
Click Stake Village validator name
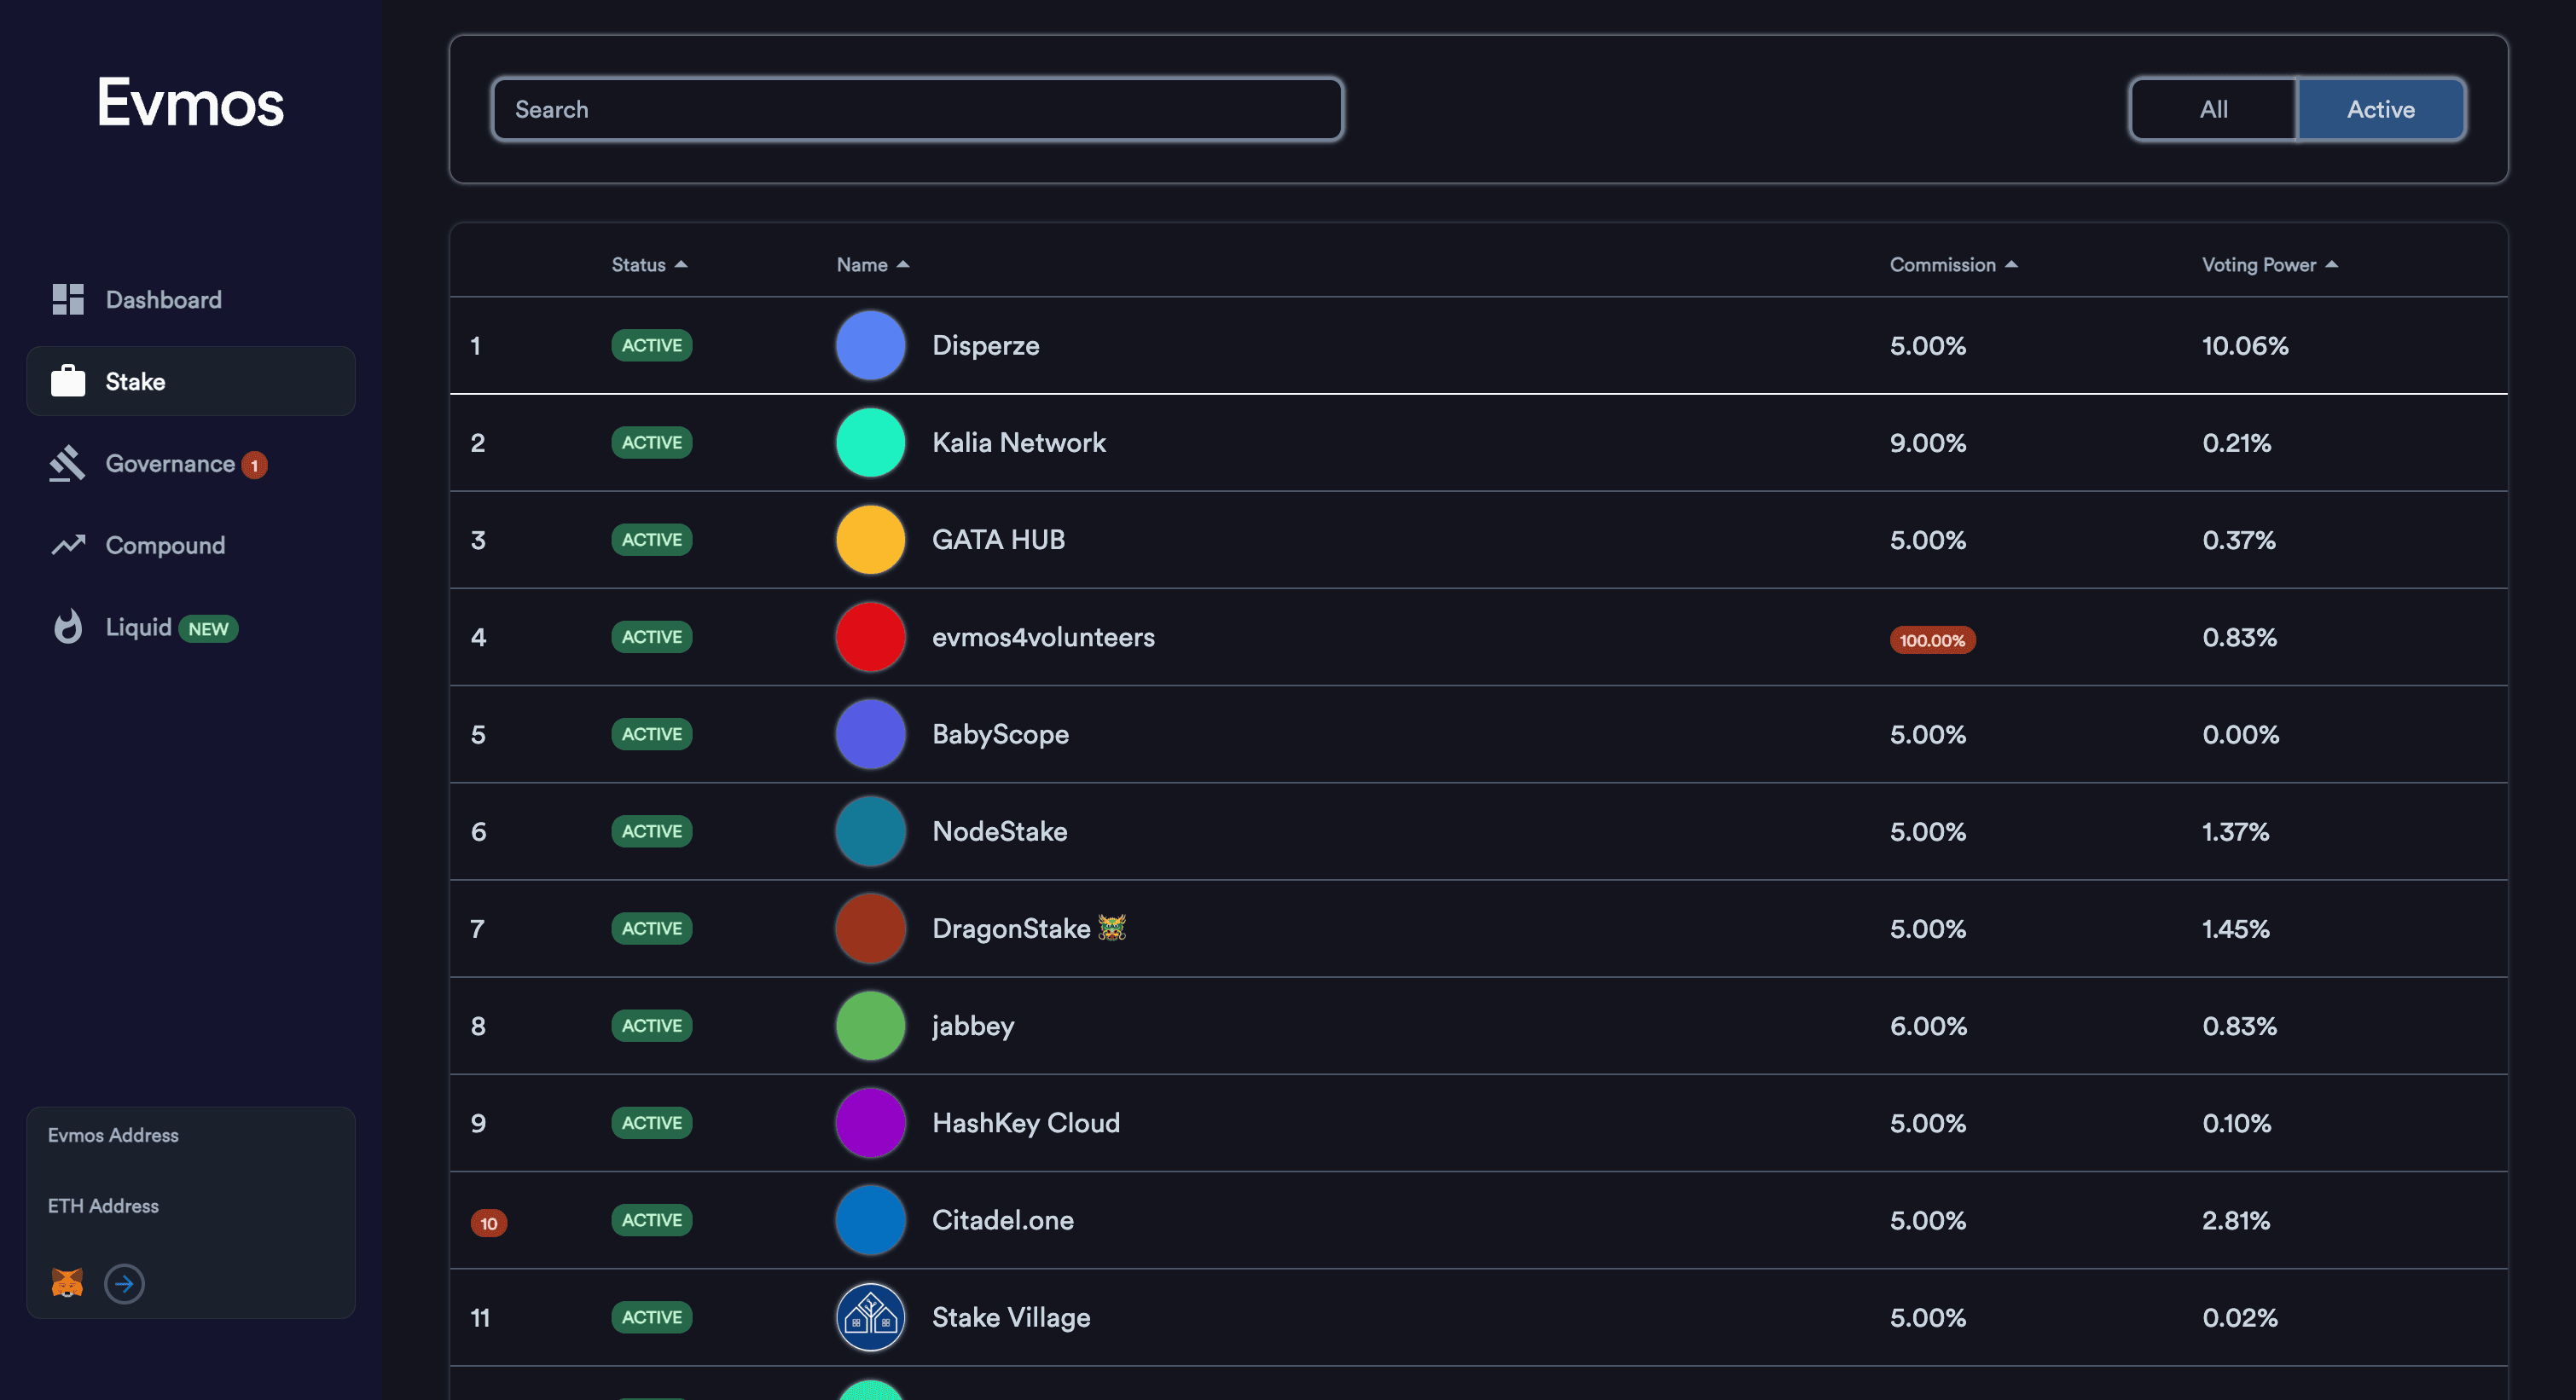pyautogui.click(x=1010, y=1317)
